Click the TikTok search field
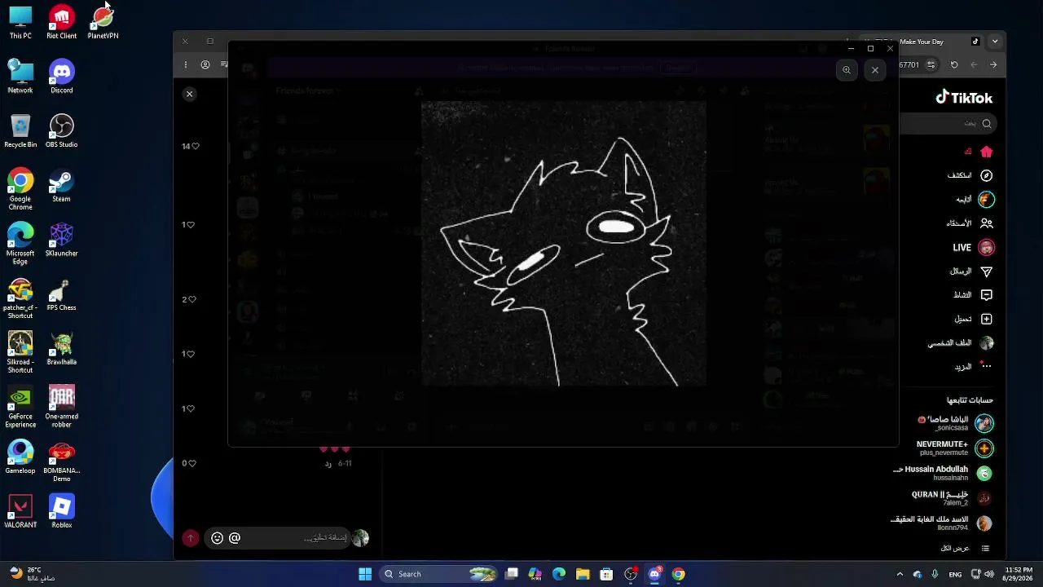Screen dimensions: 1043x587 coord(947,123)
